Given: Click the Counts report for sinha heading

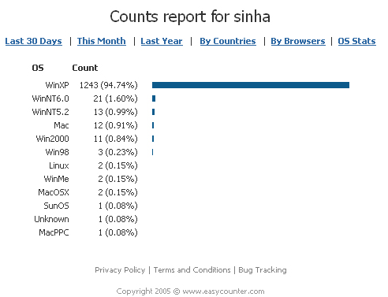Looking at the screenshot, I should pyautogui.click(x=190, y=17).
